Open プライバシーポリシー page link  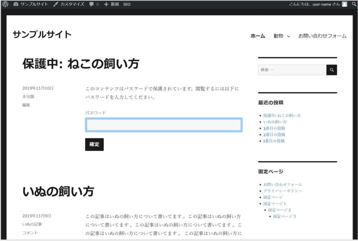[x=282, y=191]
